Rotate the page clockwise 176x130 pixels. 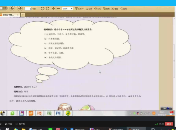click(x=48, y=9)
